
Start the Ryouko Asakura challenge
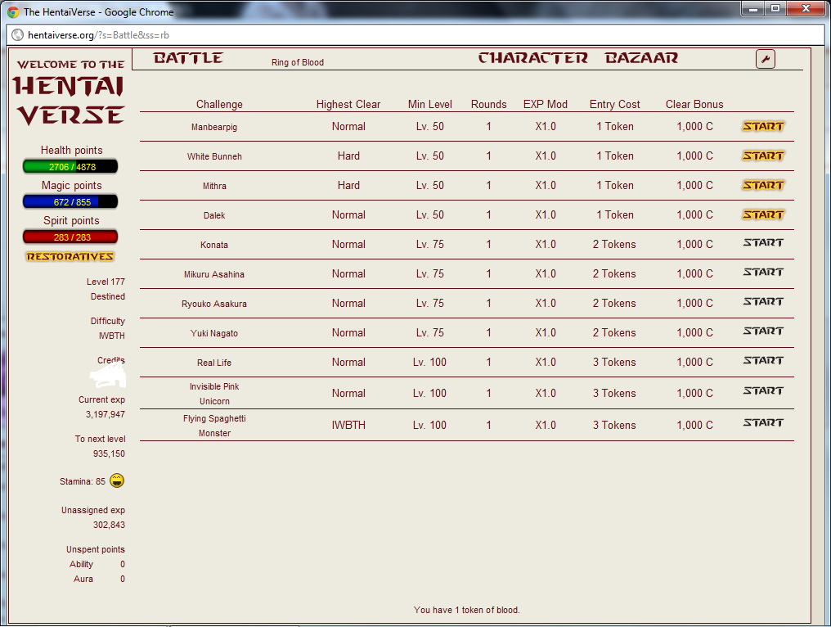point(762,302)
